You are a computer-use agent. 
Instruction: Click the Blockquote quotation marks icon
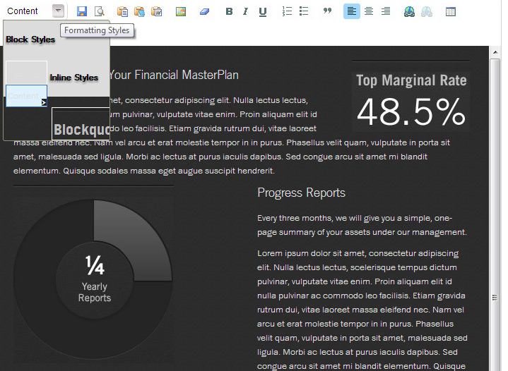click(x=327, y=11)
